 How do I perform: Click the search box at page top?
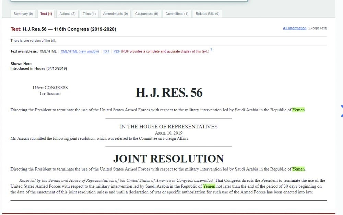pos(129,1)
